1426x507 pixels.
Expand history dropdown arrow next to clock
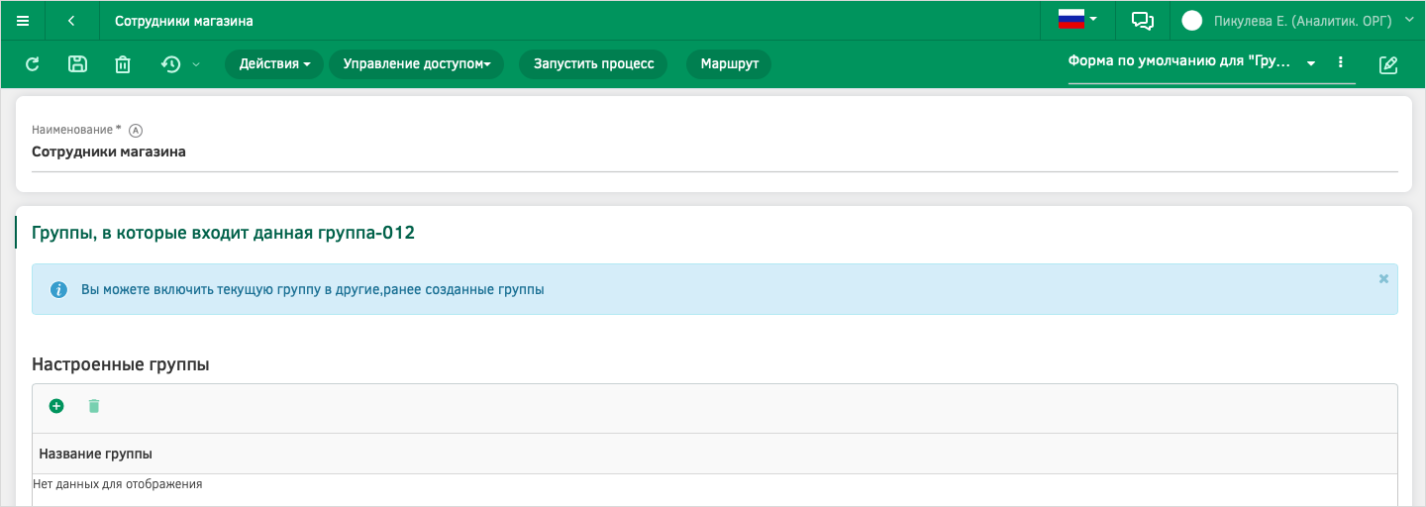(x=195, y=64)
